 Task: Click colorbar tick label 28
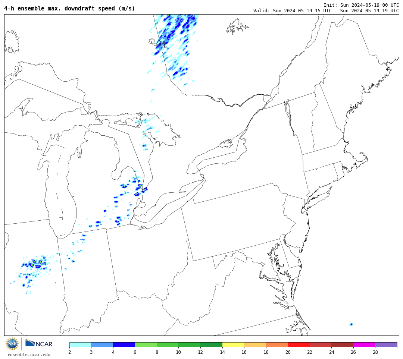click(x=375, y=352)
